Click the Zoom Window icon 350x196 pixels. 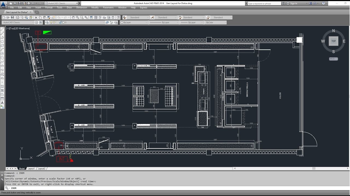tap(82, 17)
